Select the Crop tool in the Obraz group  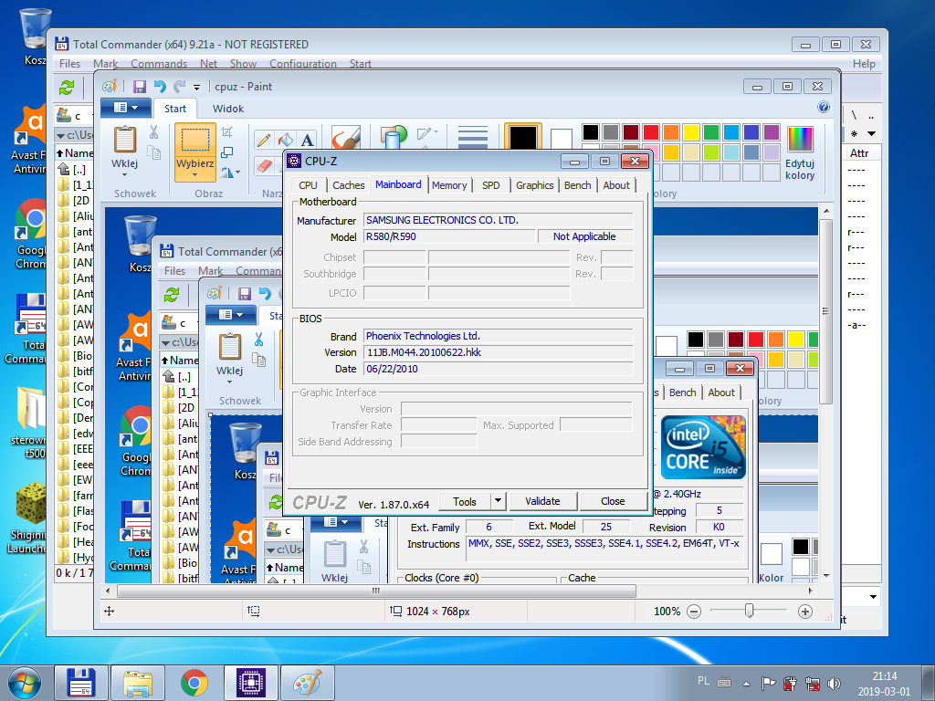[x=227, y=131]
